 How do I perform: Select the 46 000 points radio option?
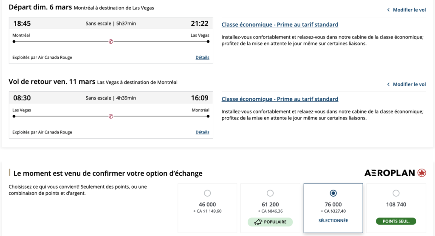(207, 193)
